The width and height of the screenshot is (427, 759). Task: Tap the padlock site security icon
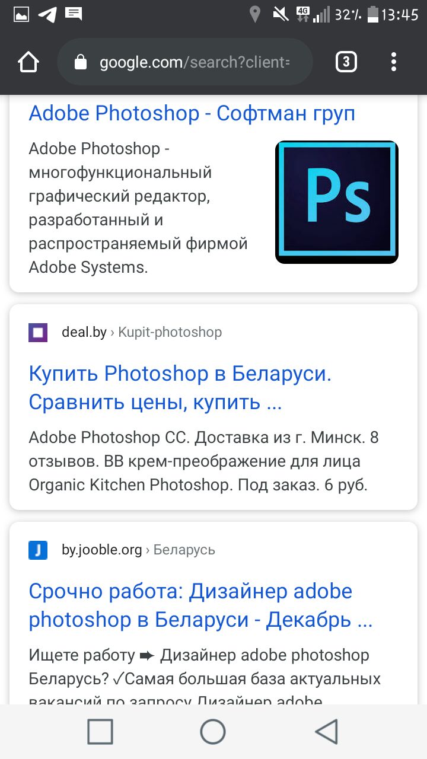click(81, 62)
